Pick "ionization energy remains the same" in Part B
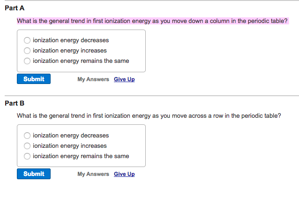Screen dimensions: 299x198 [28, 156]
